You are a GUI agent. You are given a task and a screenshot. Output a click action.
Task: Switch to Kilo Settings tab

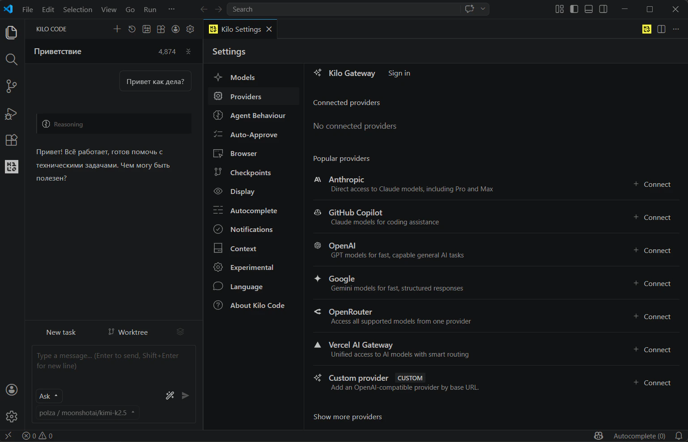pyautogui.click(x=240, y=29)
